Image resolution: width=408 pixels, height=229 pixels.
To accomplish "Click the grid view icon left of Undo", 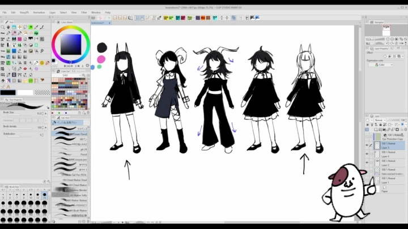I will (x=93, y=18).
